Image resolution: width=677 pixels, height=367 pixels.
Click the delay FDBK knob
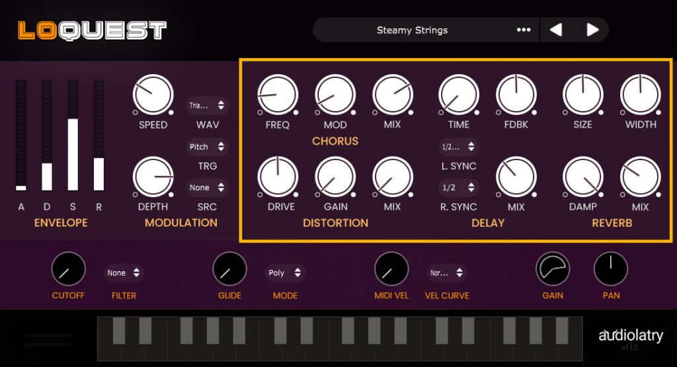pyautogui.click(x=516, y=95)
